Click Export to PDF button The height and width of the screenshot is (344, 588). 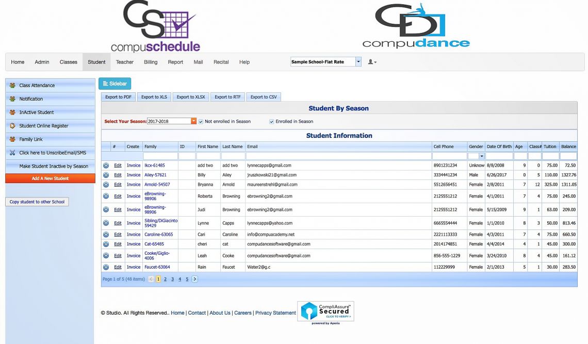click(x=118, y=97)
